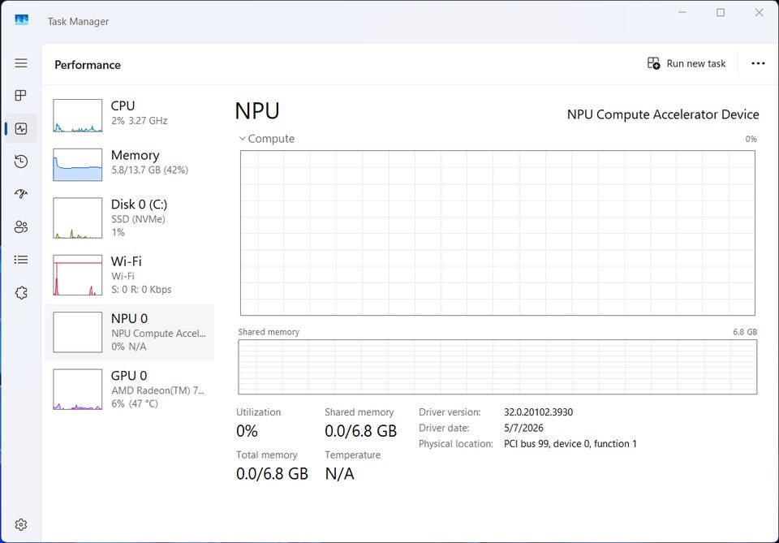Click the Performance page heading
The width and height of the screenshot is (779, 543).
click(88, 65)
